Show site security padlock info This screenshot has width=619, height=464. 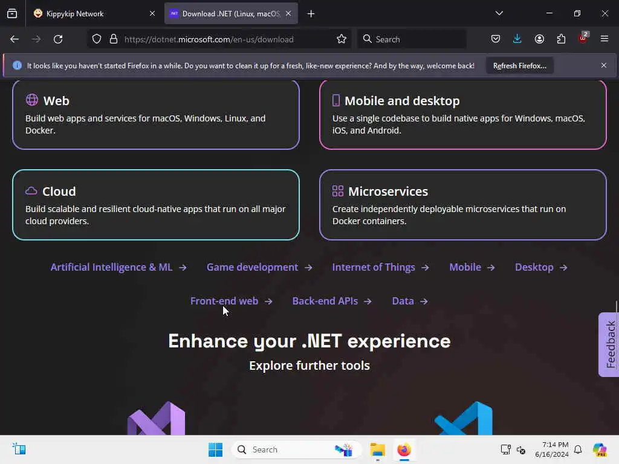[x=114, y=39]
